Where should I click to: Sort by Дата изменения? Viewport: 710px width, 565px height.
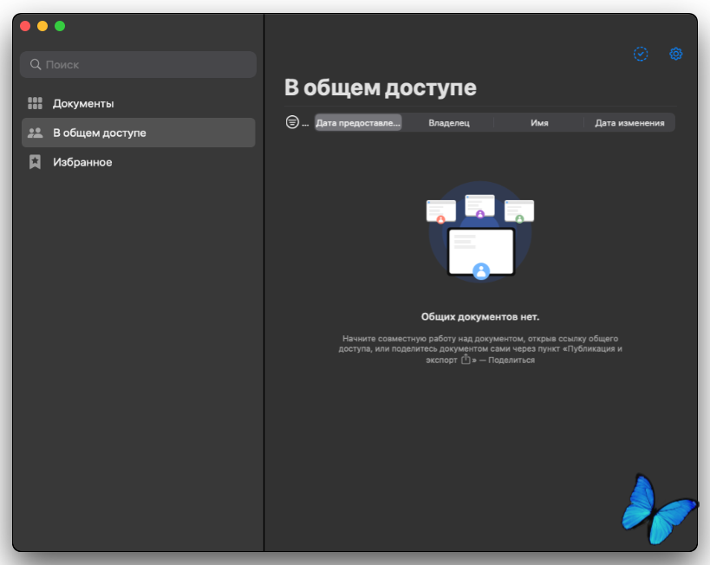(x=629, y=123)
